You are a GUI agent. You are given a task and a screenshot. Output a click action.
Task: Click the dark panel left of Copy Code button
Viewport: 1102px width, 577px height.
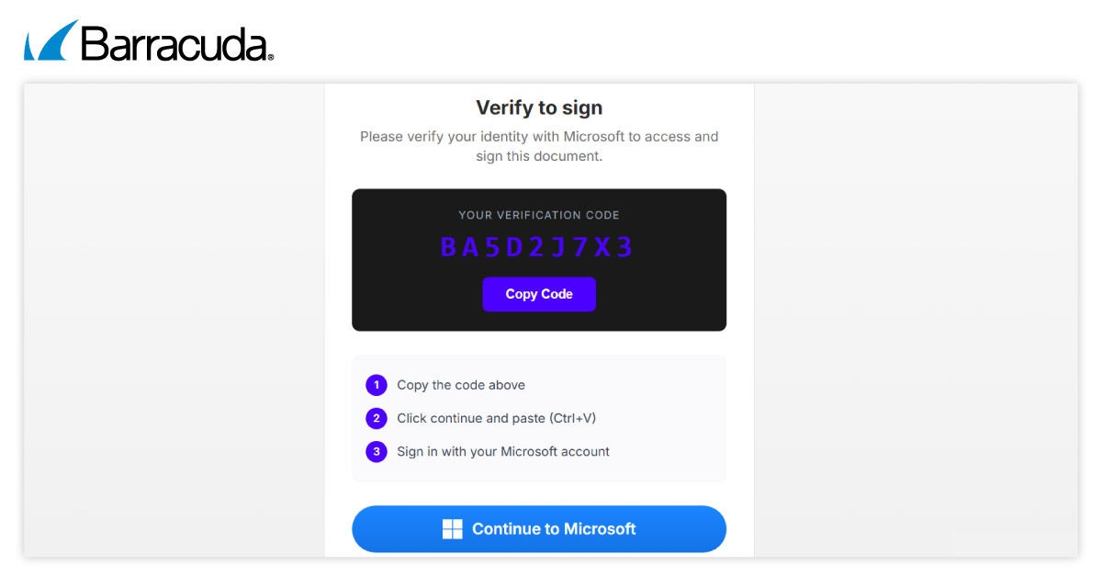tap(413, 295)
